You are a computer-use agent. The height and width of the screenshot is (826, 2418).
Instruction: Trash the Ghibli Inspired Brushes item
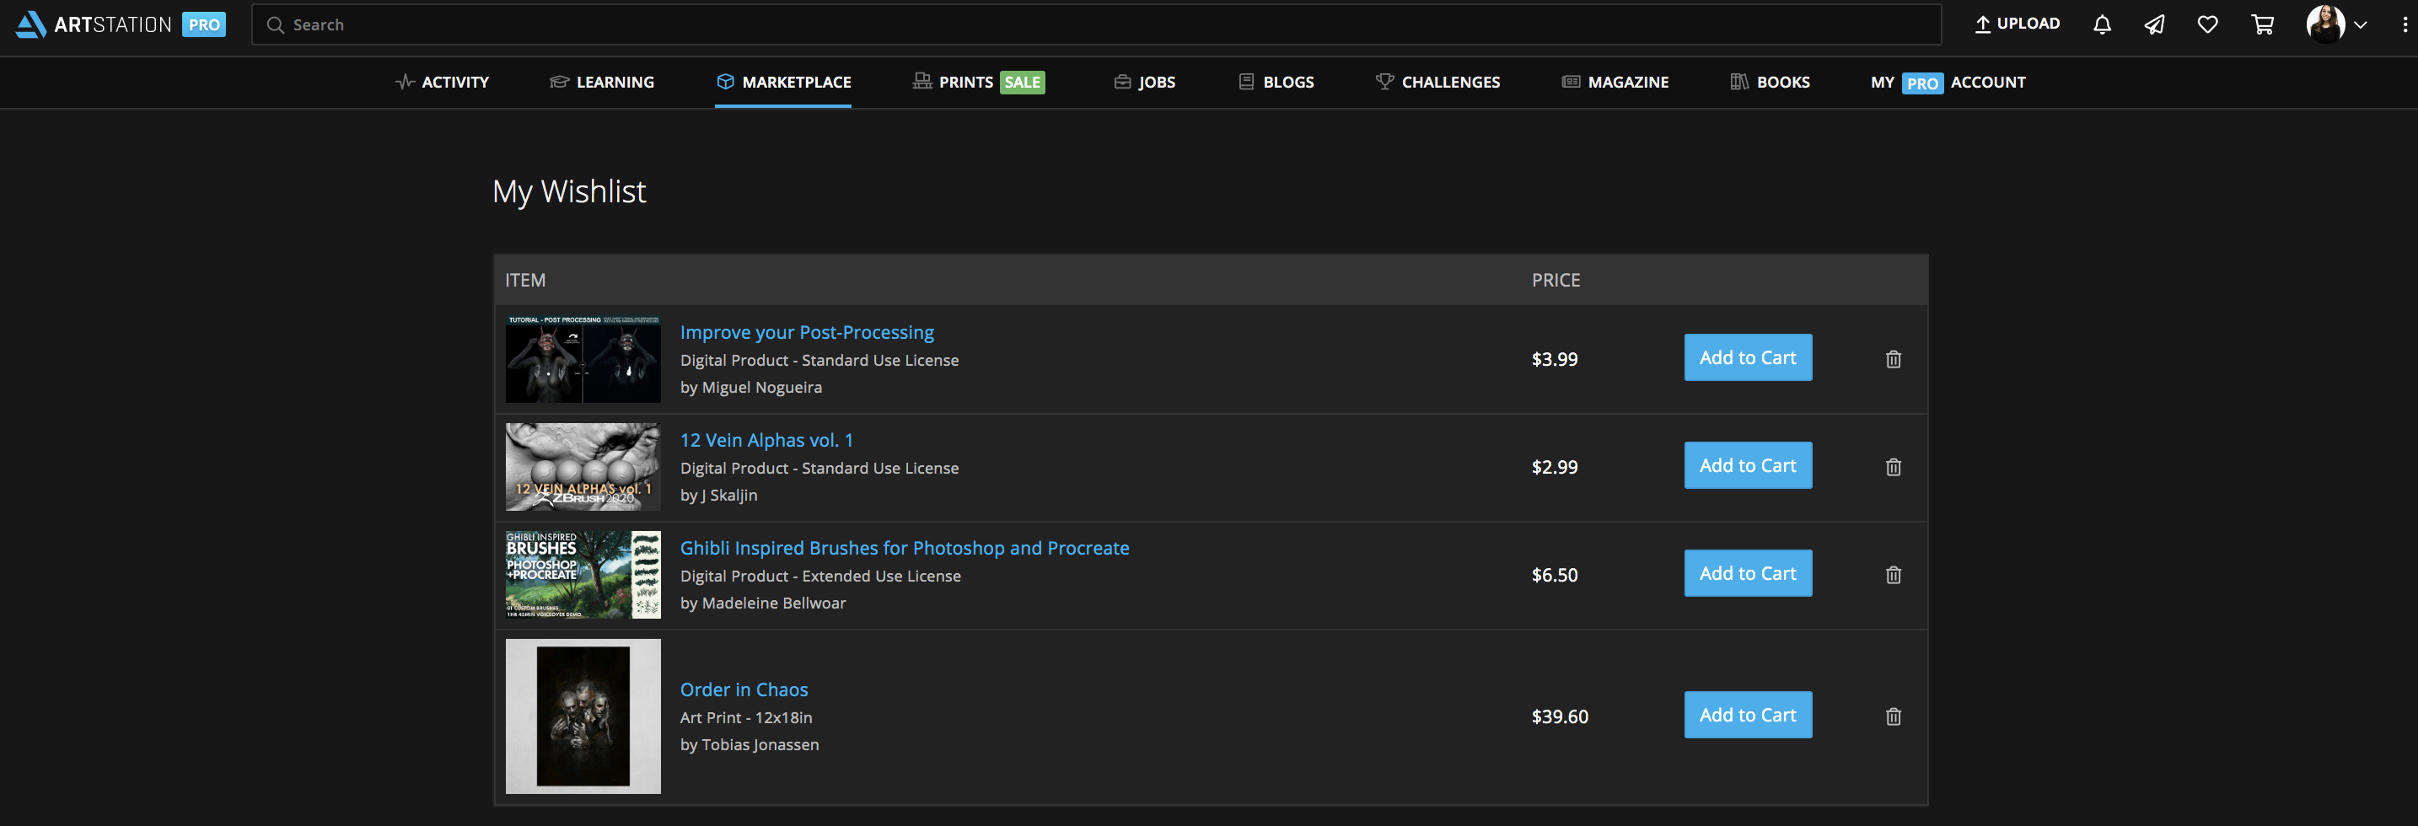pos(1893,576)
